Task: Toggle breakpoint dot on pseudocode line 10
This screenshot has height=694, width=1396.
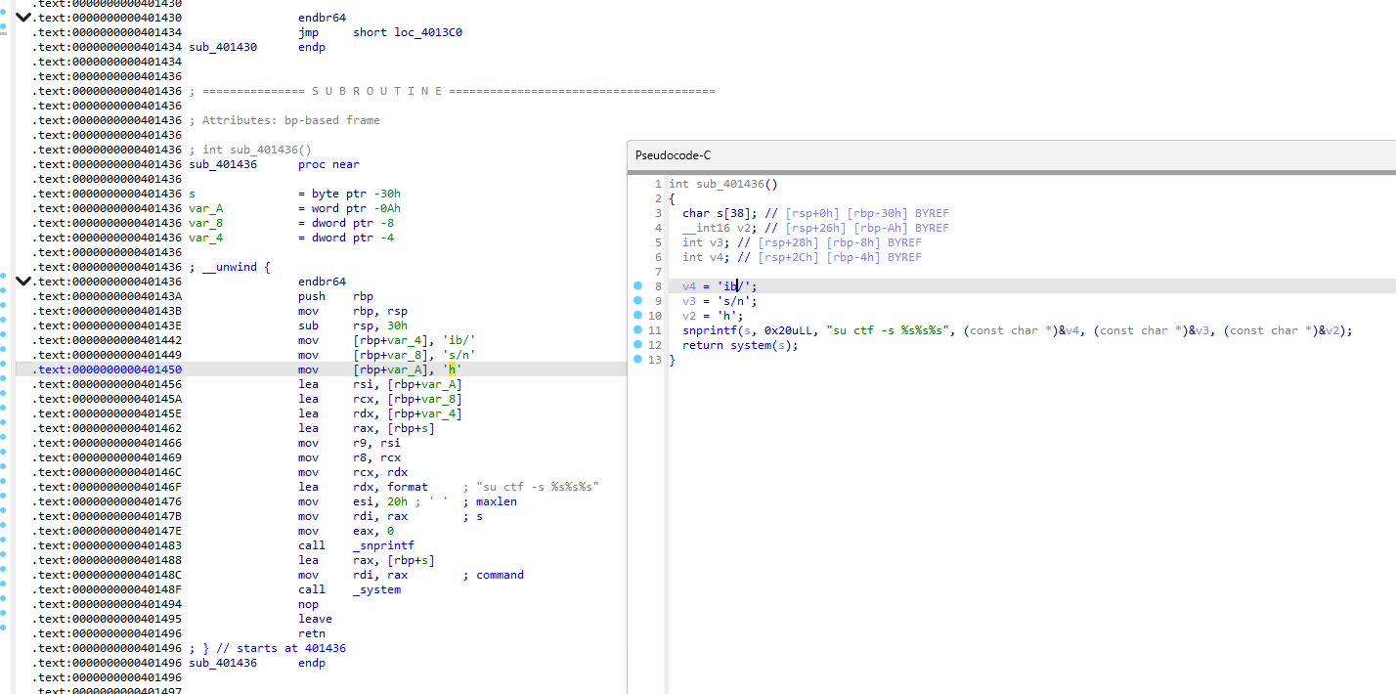Action: [637, 316]
